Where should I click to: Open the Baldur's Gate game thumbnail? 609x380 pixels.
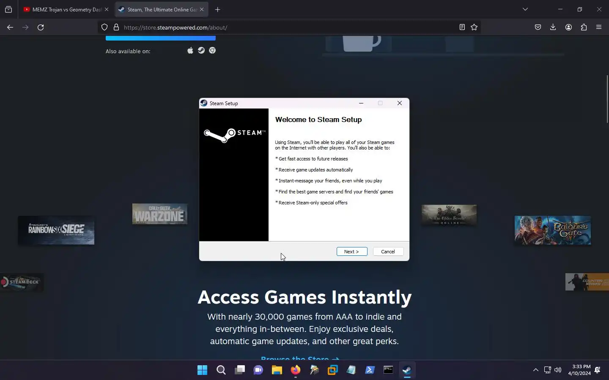[553, 230]
